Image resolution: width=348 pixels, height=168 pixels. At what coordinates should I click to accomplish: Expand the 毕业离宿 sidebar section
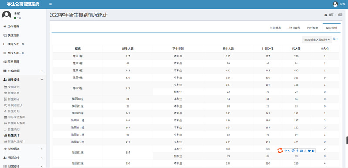tap(23, 149)
